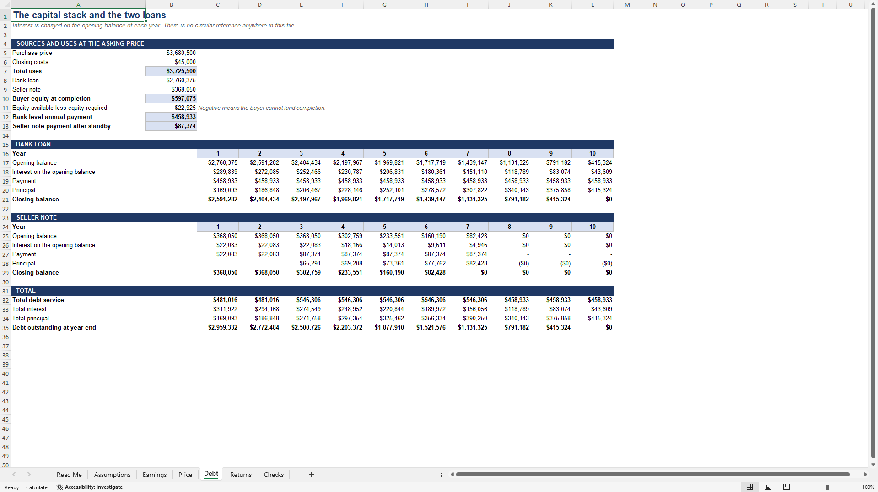Open the Checks sheet tab
The height and width of the screenshot is (492, 878).
(274, 475)
